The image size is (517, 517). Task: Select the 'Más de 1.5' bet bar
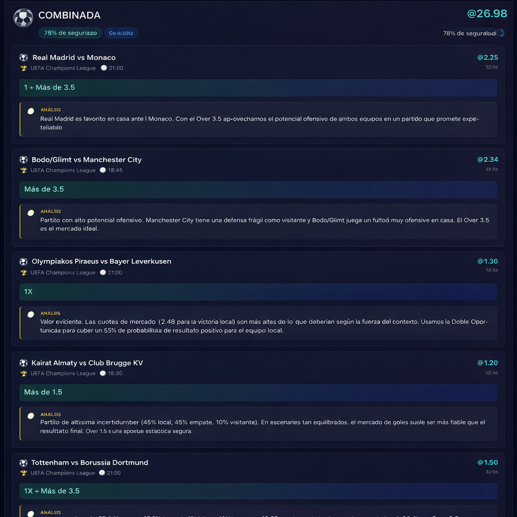(x=258, y=392)
